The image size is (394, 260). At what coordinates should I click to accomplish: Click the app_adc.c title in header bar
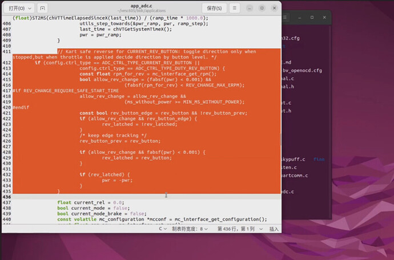click(142, 6)
